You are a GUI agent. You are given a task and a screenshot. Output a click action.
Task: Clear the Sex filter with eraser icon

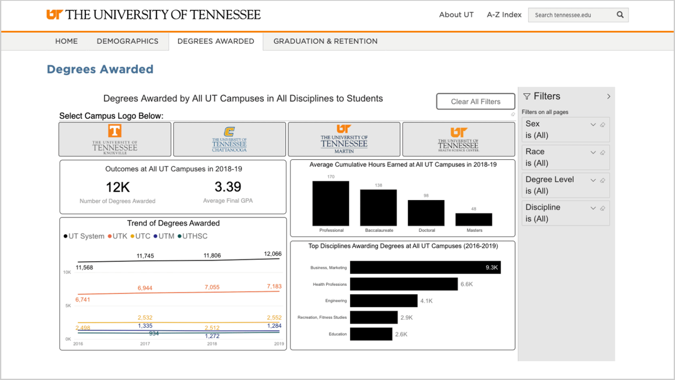coord(602,124)
